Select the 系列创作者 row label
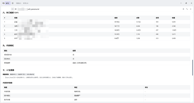This screenshot has height=103, width=194. pos(8,55)
